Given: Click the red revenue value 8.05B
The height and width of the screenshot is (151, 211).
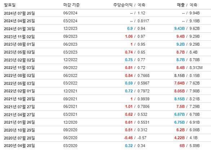Looking at the screenshot, I should tap(179, 91).
